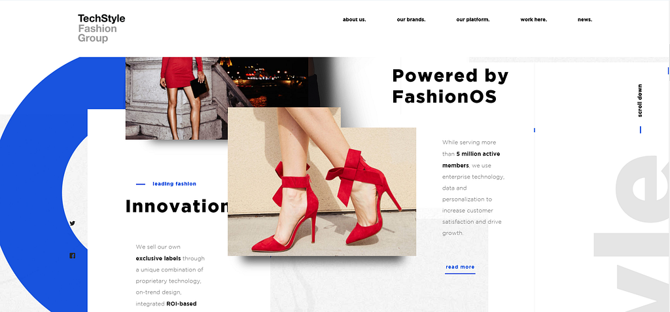
Task: Open the "about us." menu
Action: click(x=354, y=20)
